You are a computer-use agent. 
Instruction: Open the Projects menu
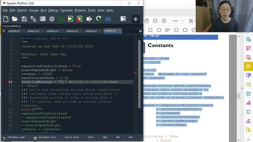tap(80, 10)
